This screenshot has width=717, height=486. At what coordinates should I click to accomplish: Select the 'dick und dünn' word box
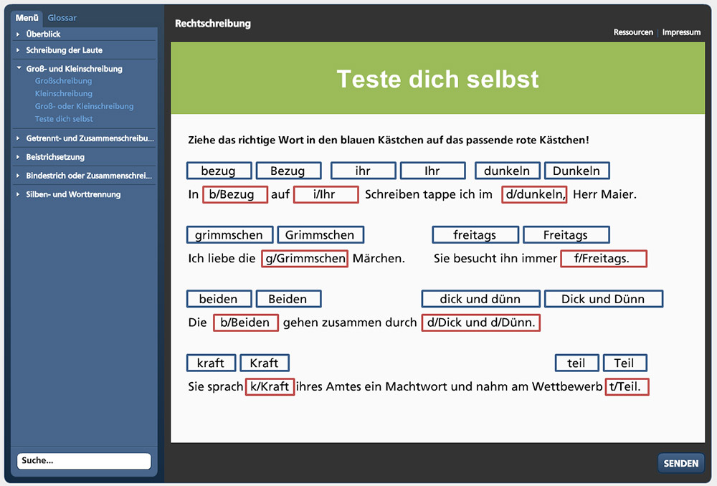pyautogui.click(x=480, y=298)
